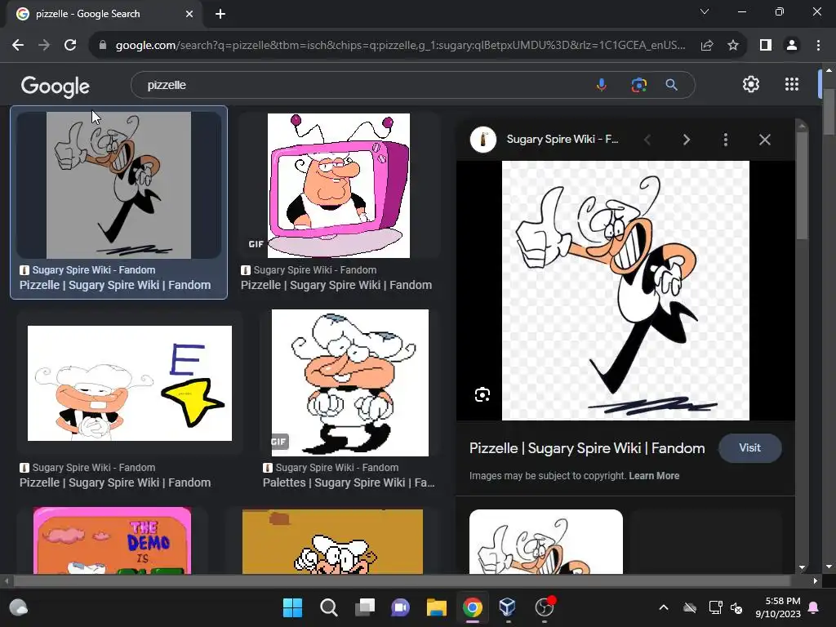Close the image preview panel
The height and width of the screenshot is (627, 836).
click(x=764, y=140)
